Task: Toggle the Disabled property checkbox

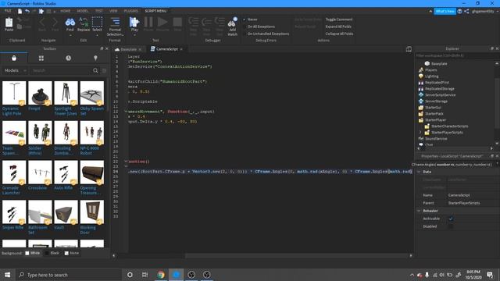Action: tap(451, 226)
